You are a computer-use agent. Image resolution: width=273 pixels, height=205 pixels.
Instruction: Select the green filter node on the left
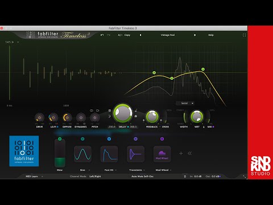pyautogui.click(x=154, y=73)
